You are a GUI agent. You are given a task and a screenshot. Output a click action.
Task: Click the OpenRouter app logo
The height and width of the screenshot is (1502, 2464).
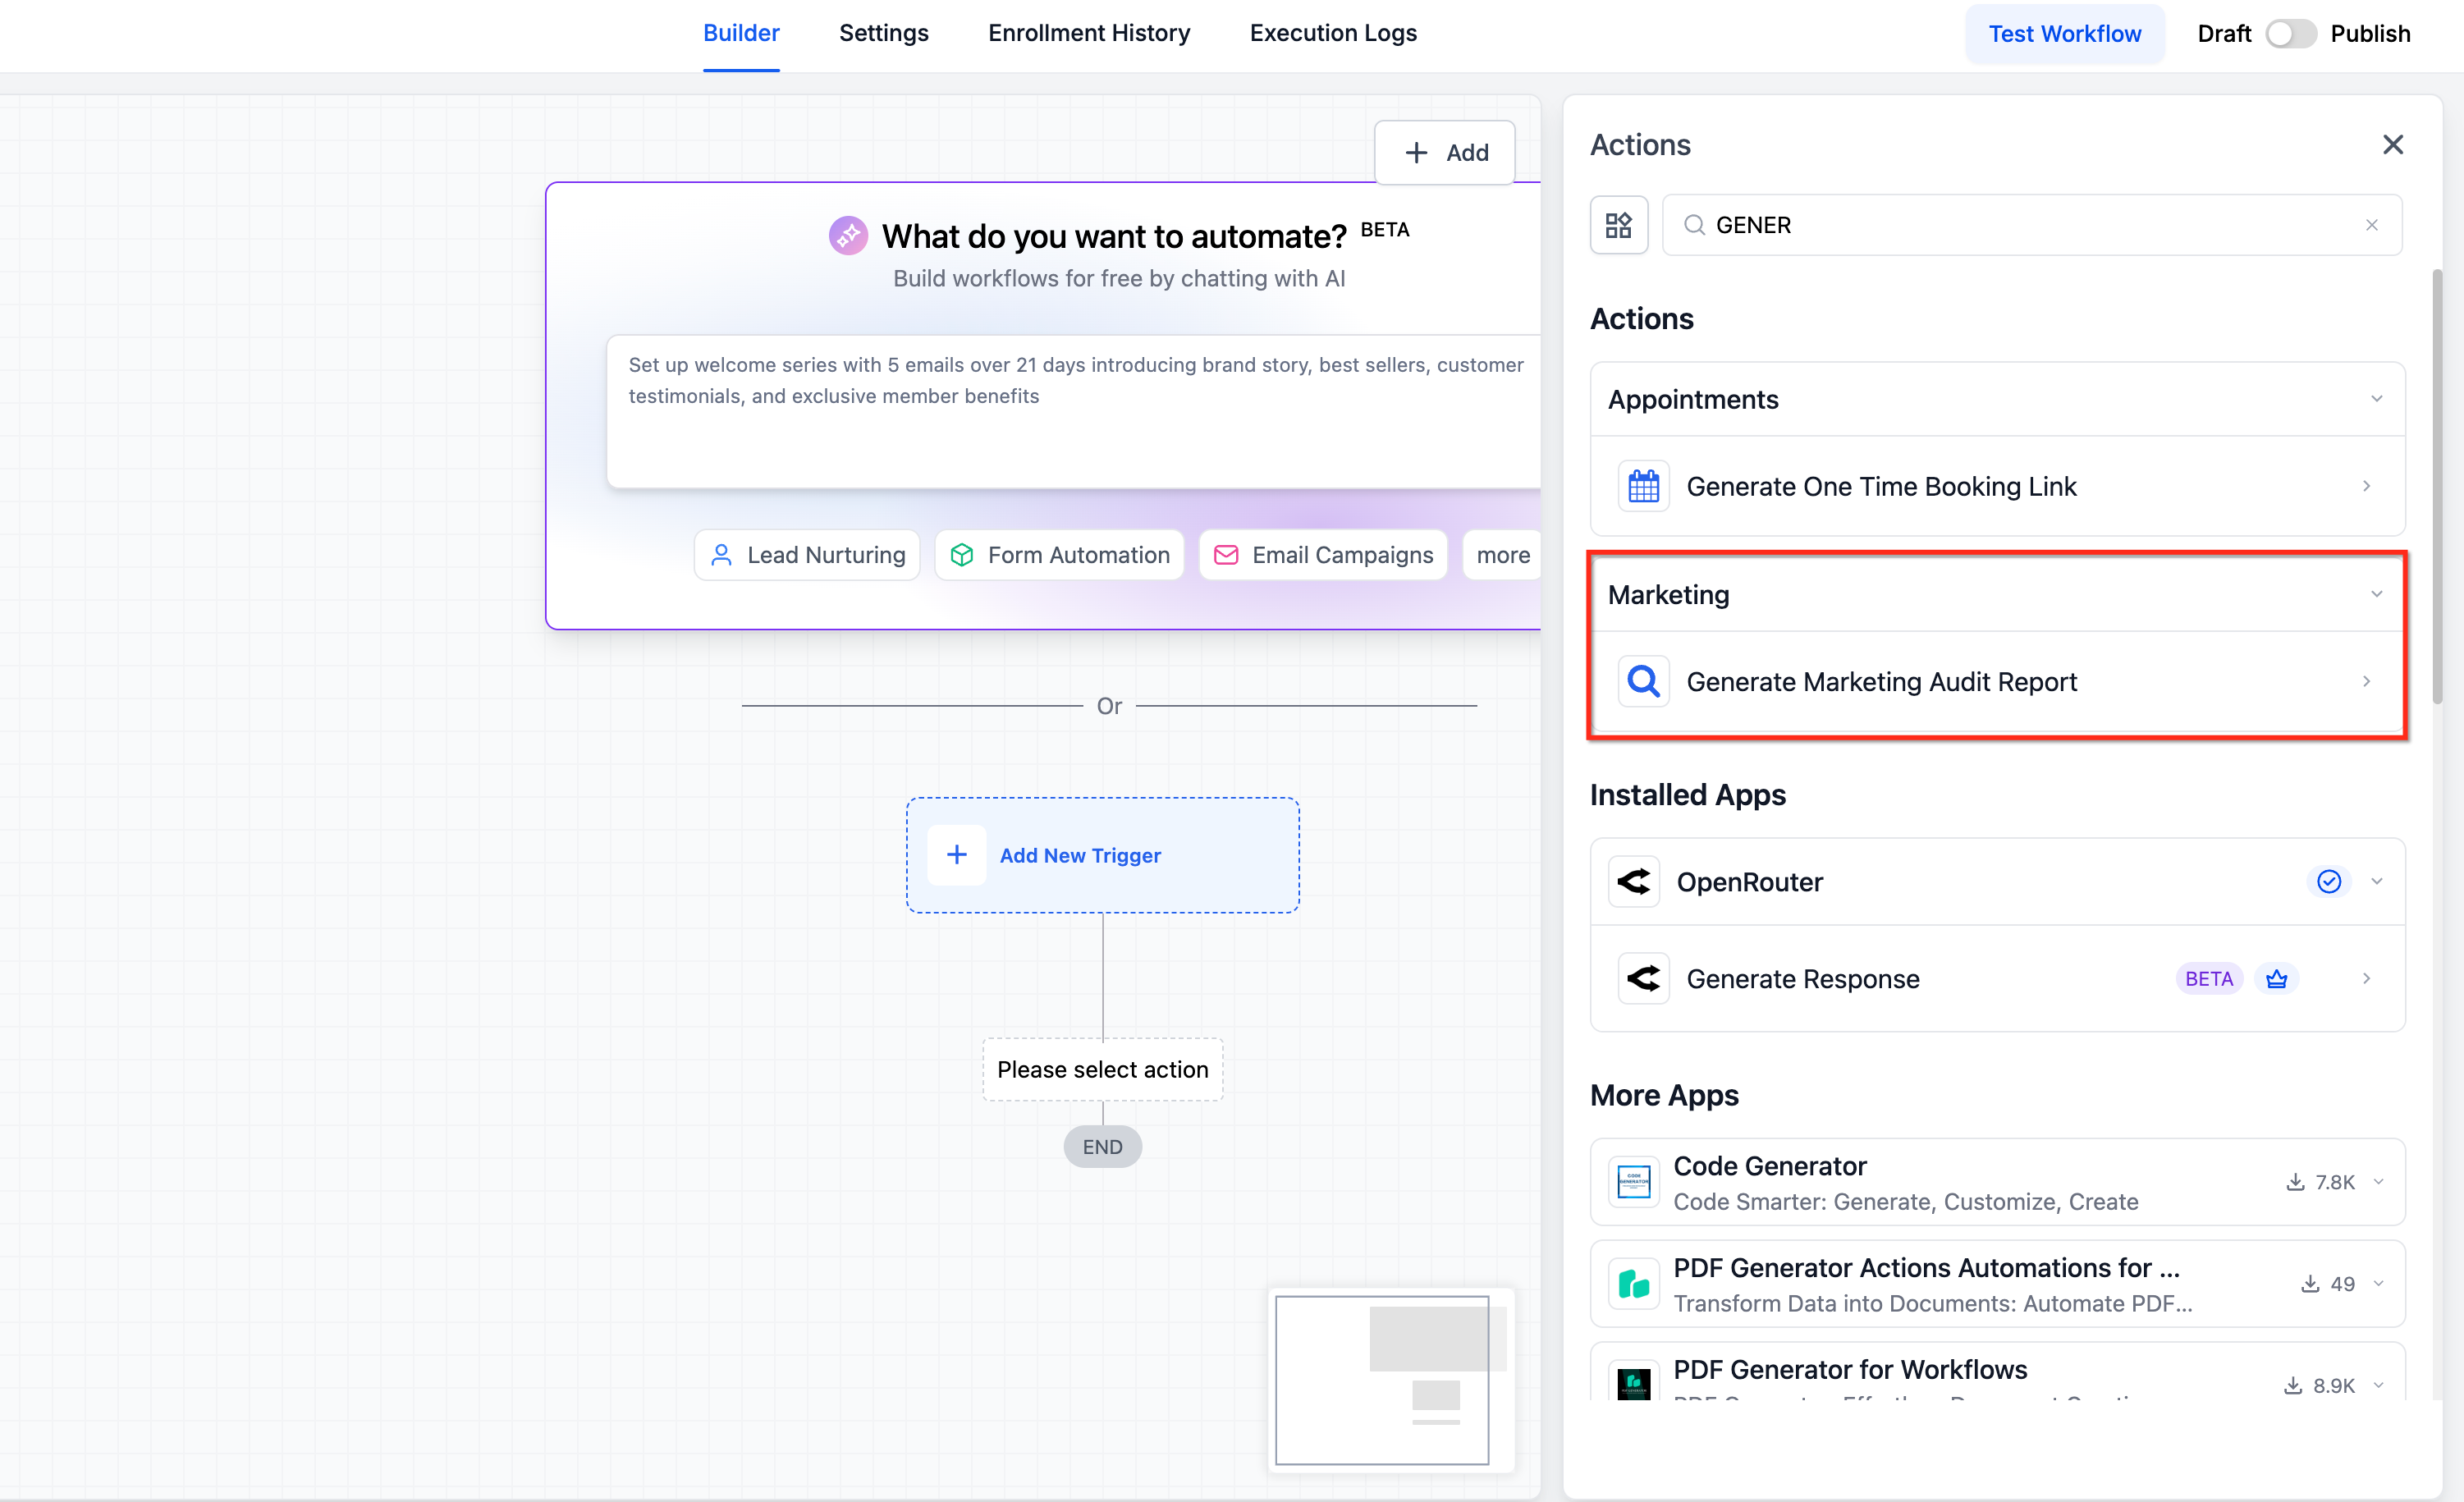pos(1634,881)
